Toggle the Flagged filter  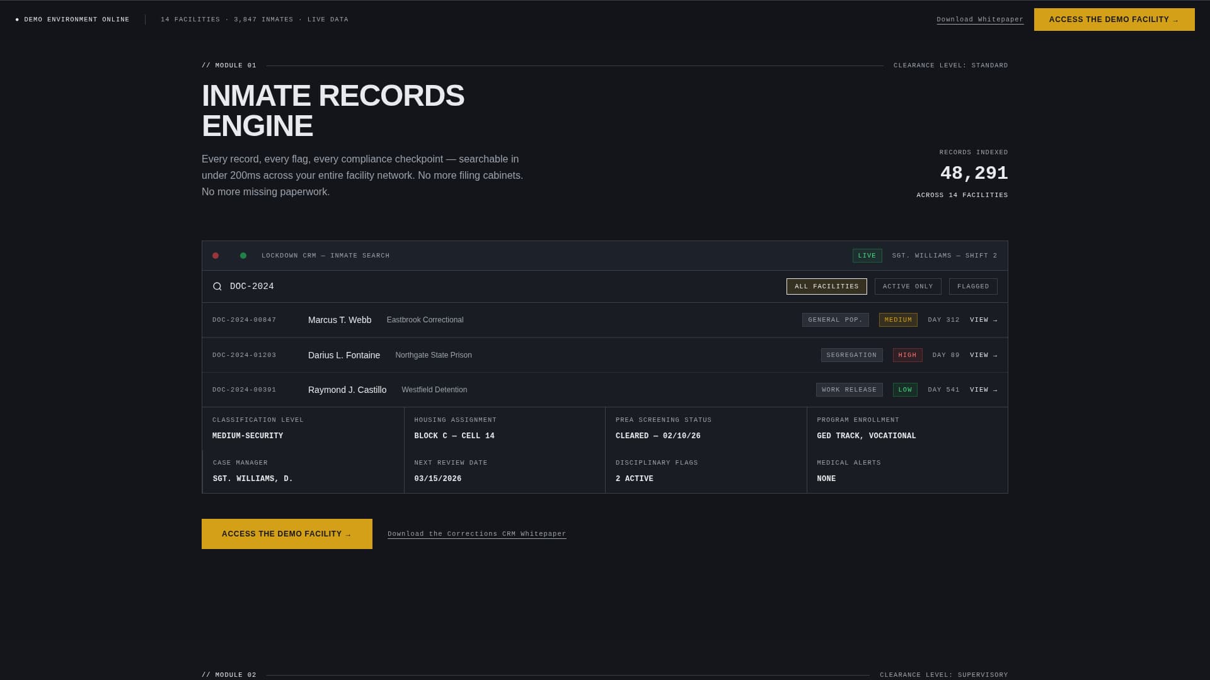[x=973, y=286]
